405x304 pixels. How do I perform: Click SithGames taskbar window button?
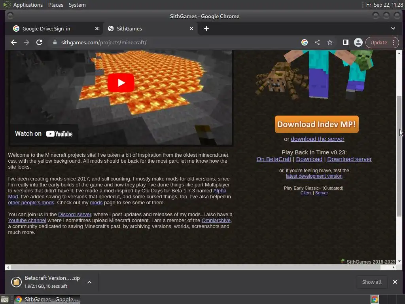pyautogui.click(x=47, y=299)
